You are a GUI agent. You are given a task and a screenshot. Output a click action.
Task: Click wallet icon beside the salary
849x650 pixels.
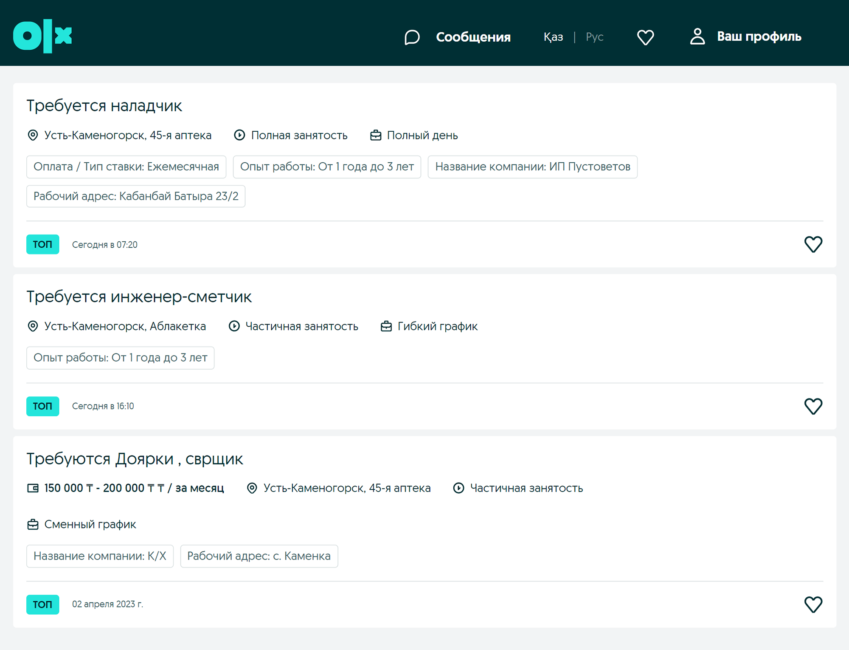[33, 488]
